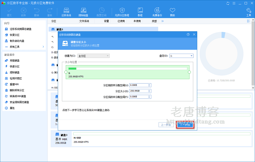Click the 分区大小 size input field

(x=139, y=91)
